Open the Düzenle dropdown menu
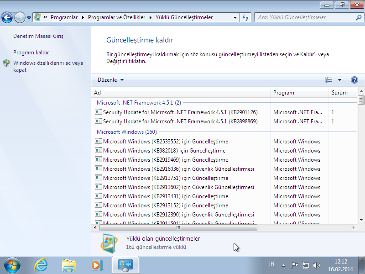Image resolution: width=365 pixels, height=274 pixels. pyautogui.click(x=110, y=80)
